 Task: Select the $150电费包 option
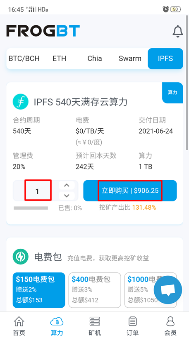click(39, 290)
